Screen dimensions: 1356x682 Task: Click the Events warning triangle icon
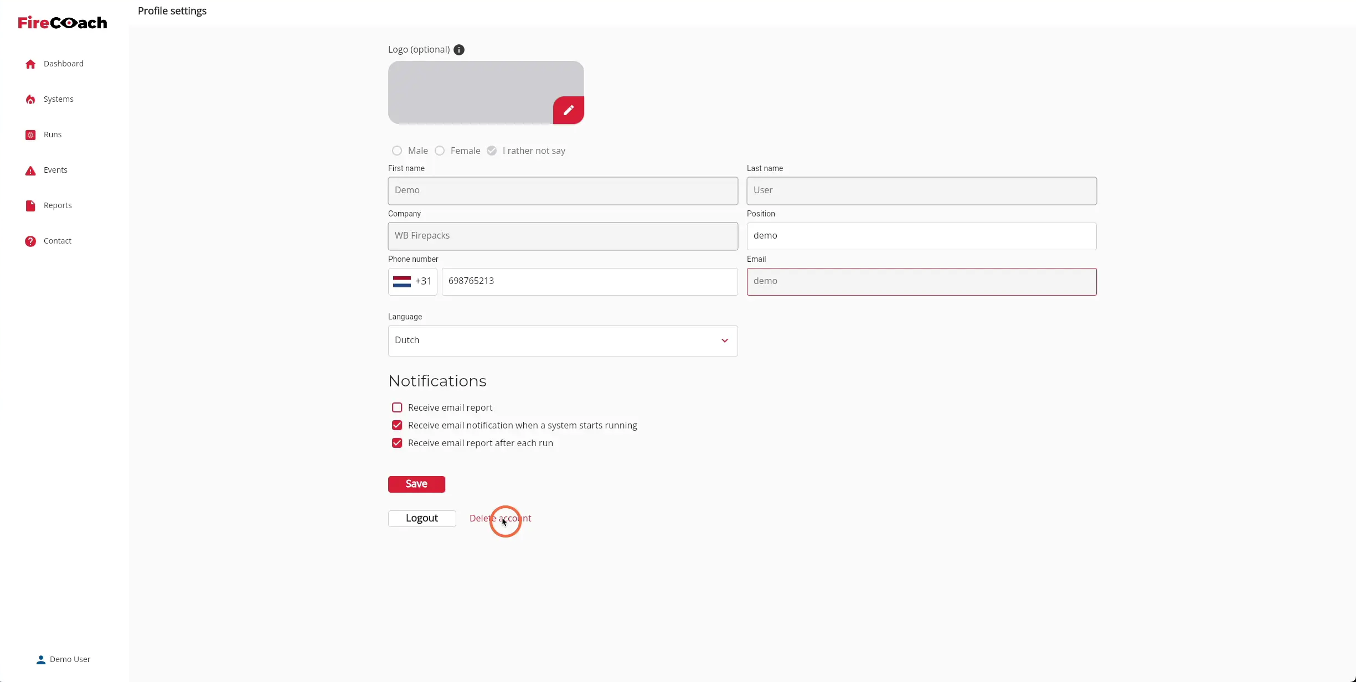pos(30,170)
